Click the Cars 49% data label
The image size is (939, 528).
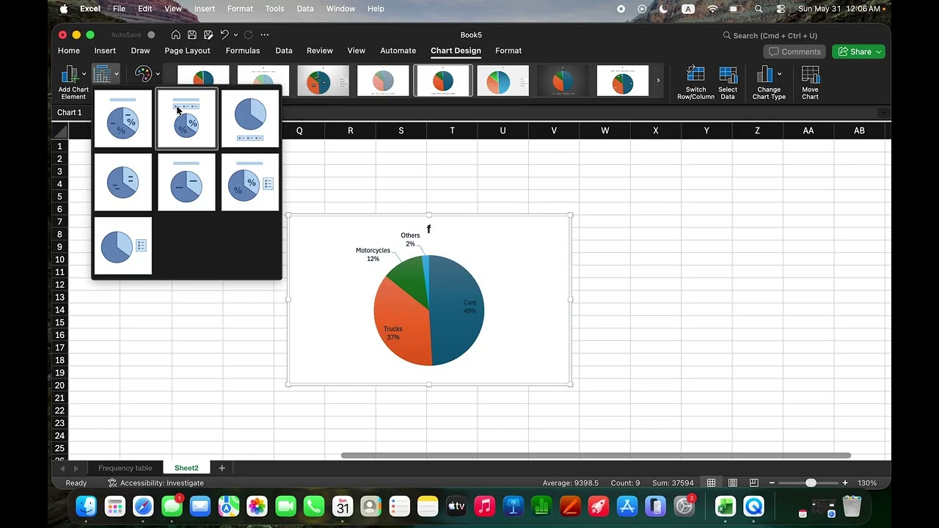point(469,307)
